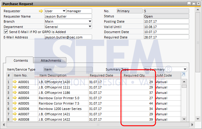This screenshot has height=129, width=202.
Task: Click the Requester Name field Jayson Butler
Action: [68, 16]
